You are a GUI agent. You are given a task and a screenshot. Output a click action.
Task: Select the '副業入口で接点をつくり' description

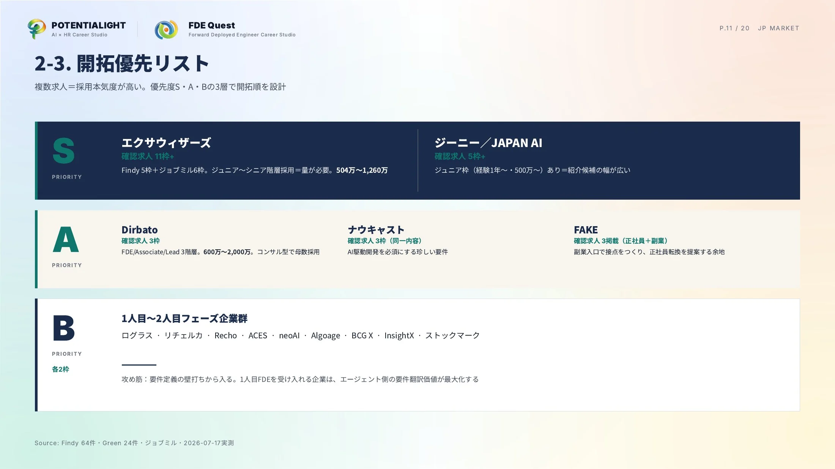(x=649, y=252)
